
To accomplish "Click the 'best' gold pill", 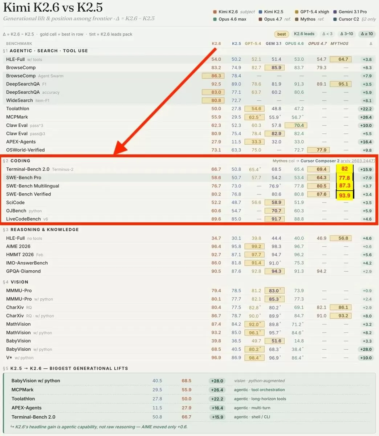I will point(281,34).
